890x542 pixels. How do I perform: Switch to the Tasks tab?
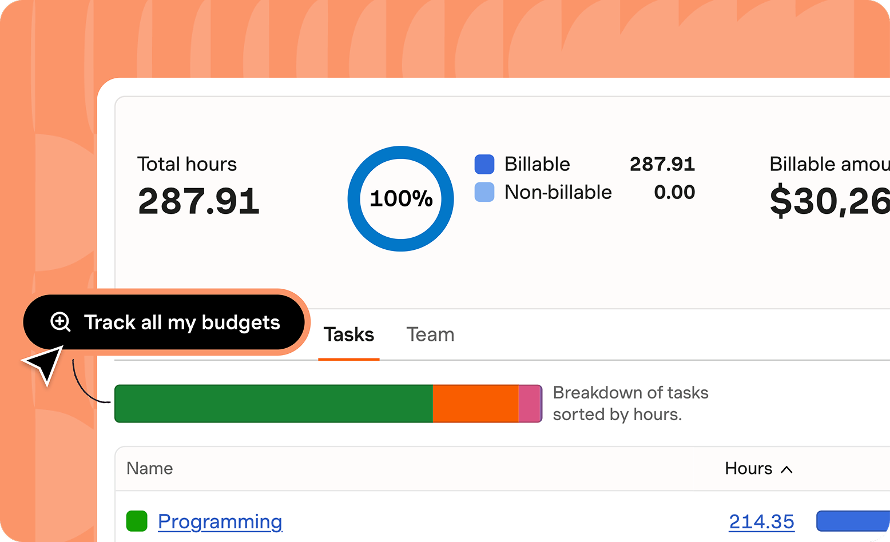[x=348, y=335]
